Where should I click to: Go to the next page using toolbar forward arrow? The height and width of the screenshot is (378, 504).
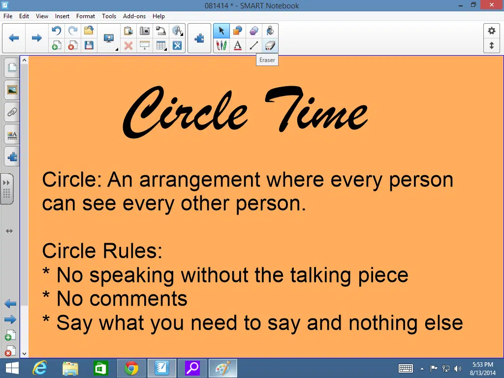[36, 38]
